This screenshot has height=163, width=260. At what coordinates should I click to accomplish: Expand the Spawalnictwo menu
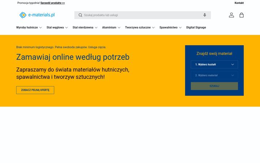coord(170,28)
